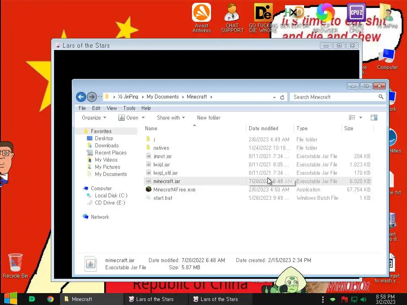Open the Organize dropdown
Image resolution: width=407 pixels, height=305 pixels.
pos(94,118)
